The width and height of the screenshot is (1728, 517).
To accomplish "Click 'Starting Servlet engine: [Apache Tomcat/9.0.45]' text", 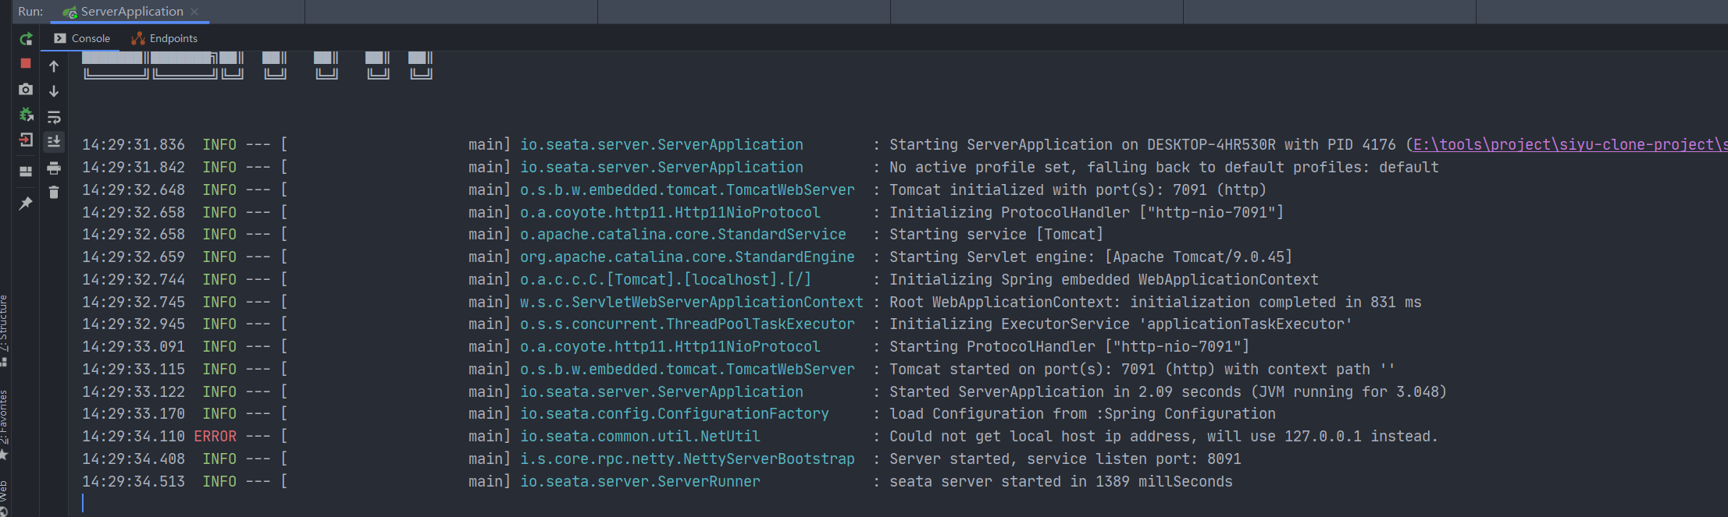I will pos(1091,257).
